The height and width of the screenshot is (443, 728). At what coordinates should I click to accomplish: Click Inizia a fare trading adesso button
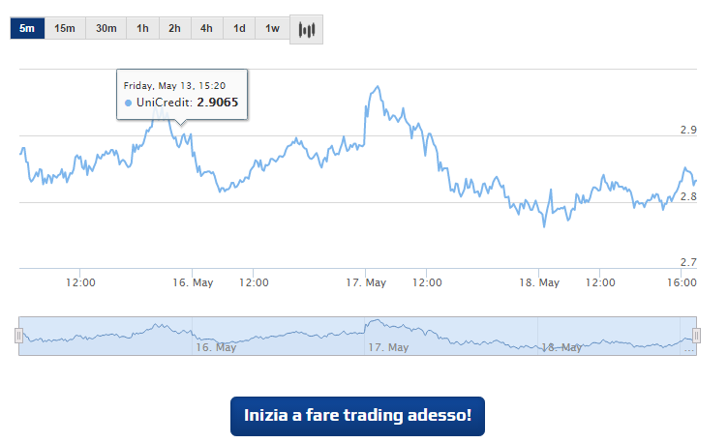(357, 416)
